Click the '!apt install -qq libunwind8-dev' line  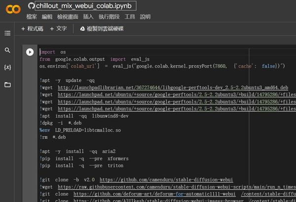point(84,116)
